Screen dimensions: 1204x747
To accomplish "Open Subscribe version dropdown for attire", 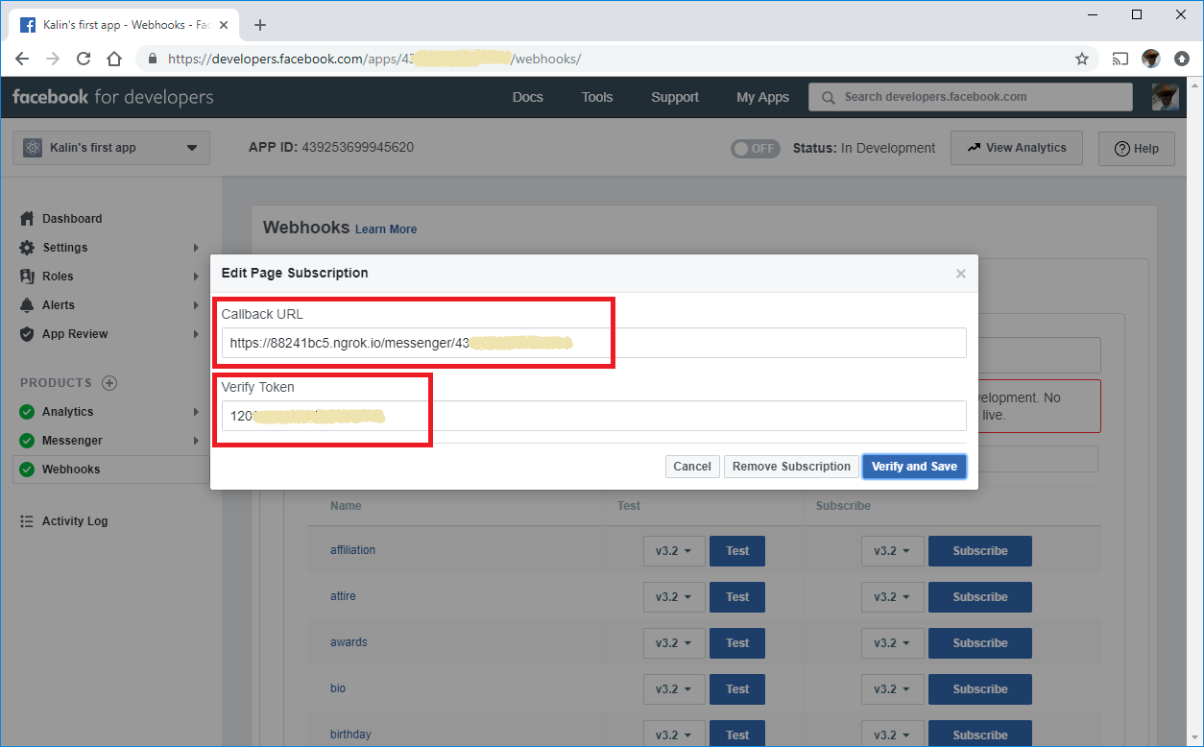I will coord(892,597).
